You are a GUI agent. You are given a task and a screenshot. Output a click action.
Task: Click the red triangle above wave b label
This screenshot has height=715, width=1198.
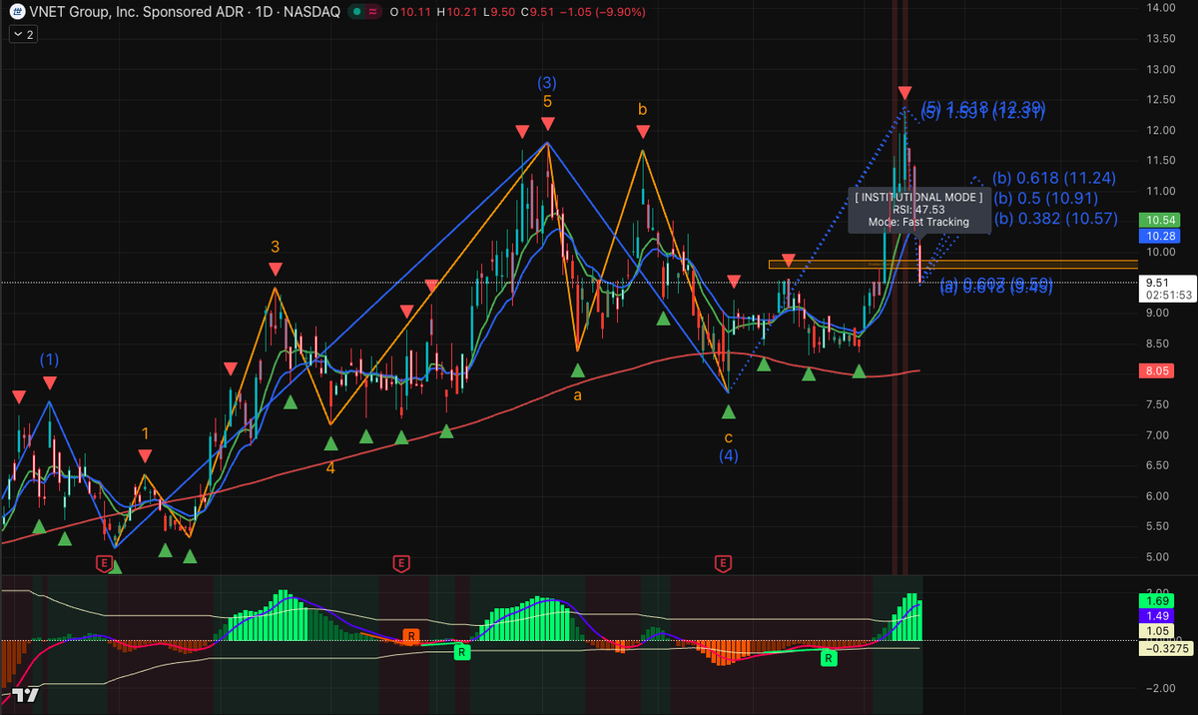point(644,131)
